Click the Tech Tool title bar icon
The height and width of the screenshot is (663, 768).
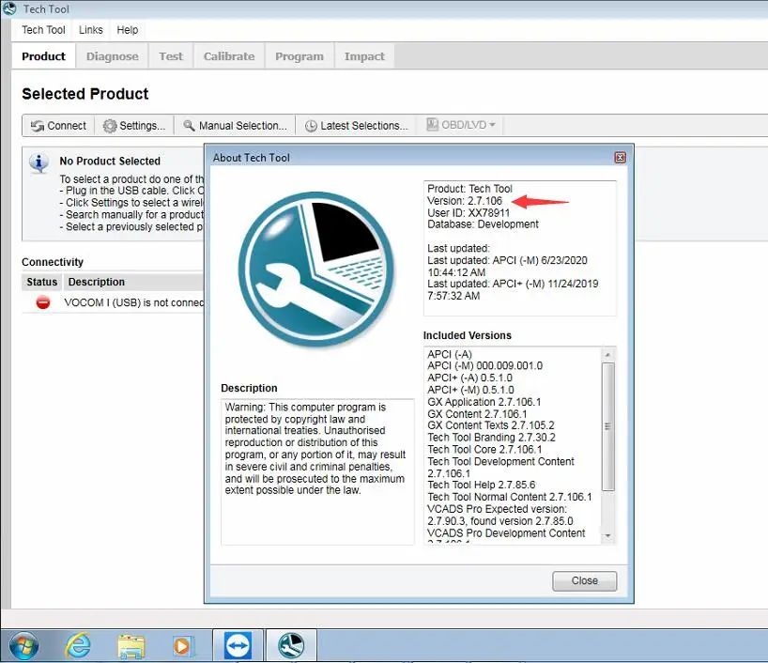click(9, 8)
